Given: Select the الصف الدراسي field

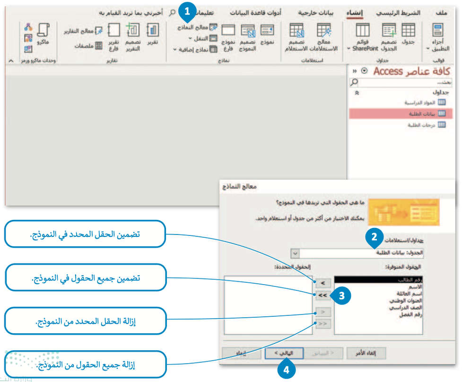Looking at the screenshot, I should (378, 308).
